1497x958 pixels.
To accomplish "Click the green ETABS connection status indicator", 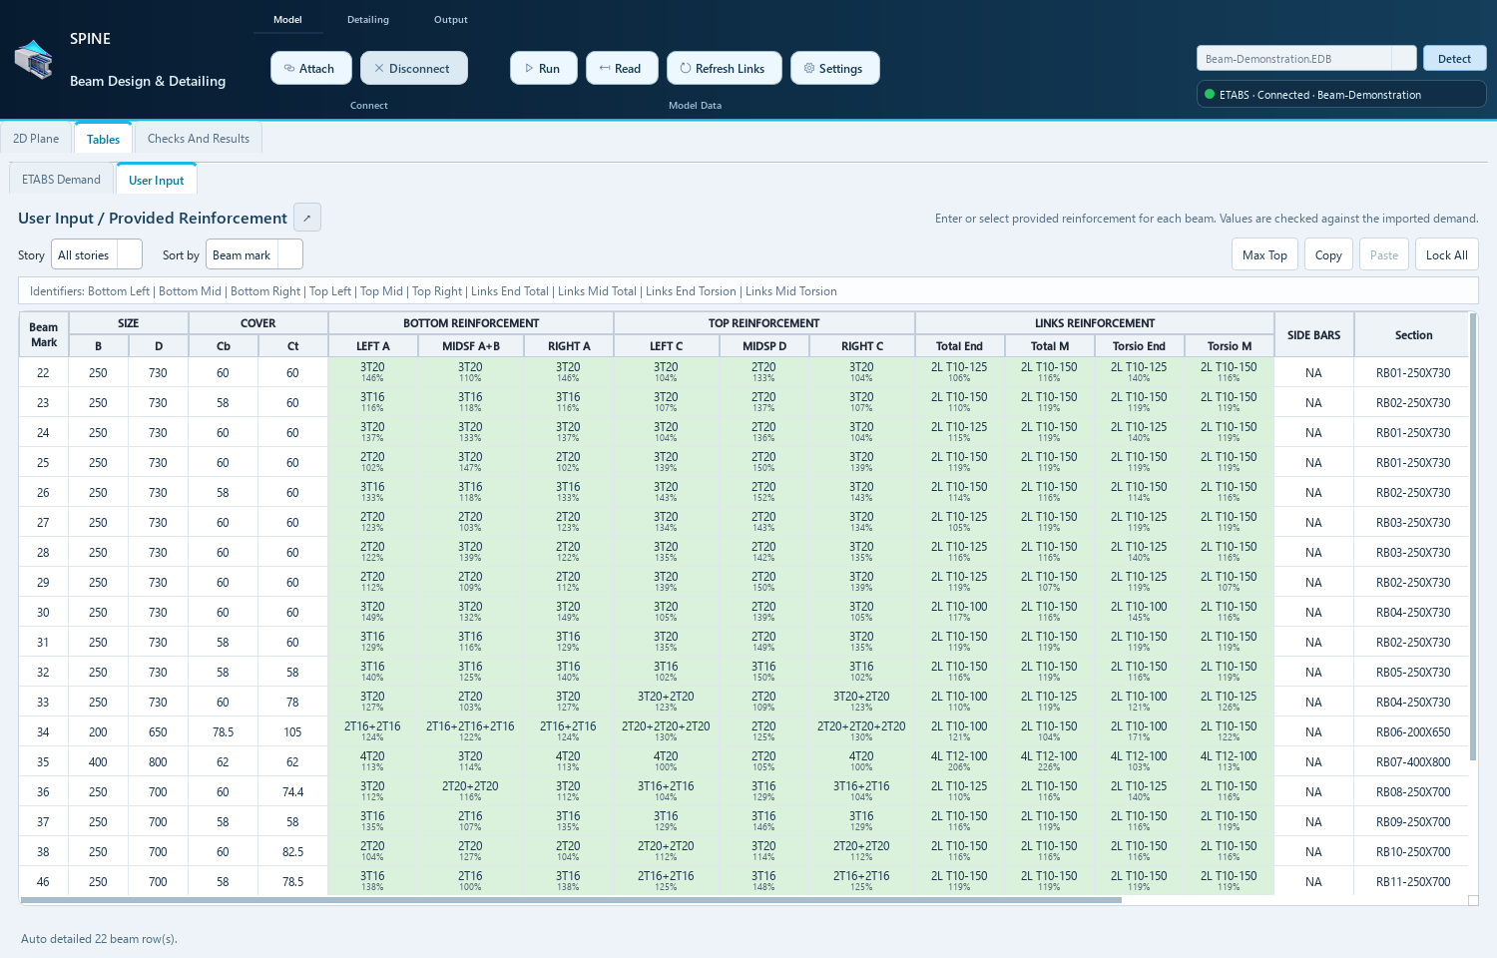I will pos(1210,95).
